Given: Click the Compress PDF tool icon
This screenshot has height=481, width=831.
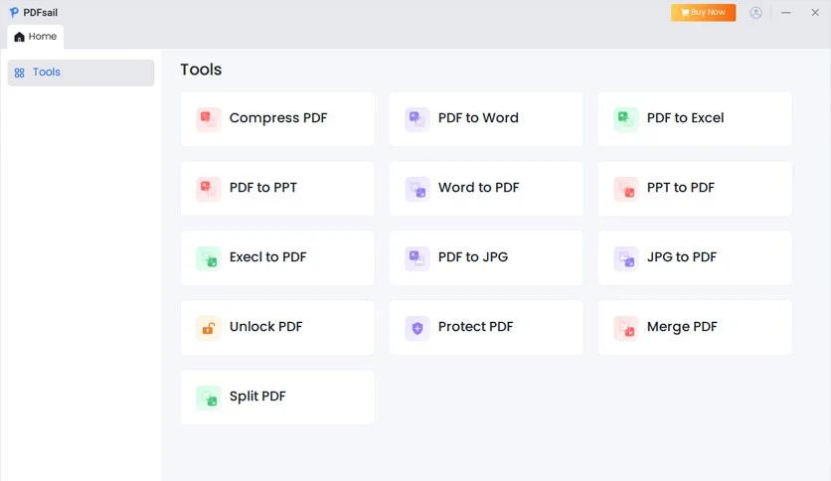Looking at the screenshot, I should tap(209, 119).
